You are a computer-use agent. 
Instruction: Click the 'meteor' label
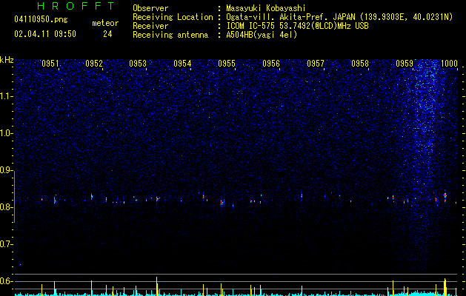coord(105,23)
